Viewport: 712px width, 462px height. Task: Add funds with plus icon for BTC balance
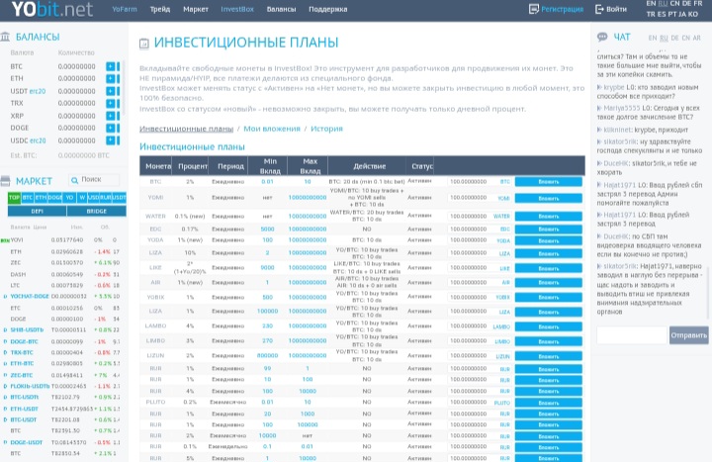(x=111, y=66)
